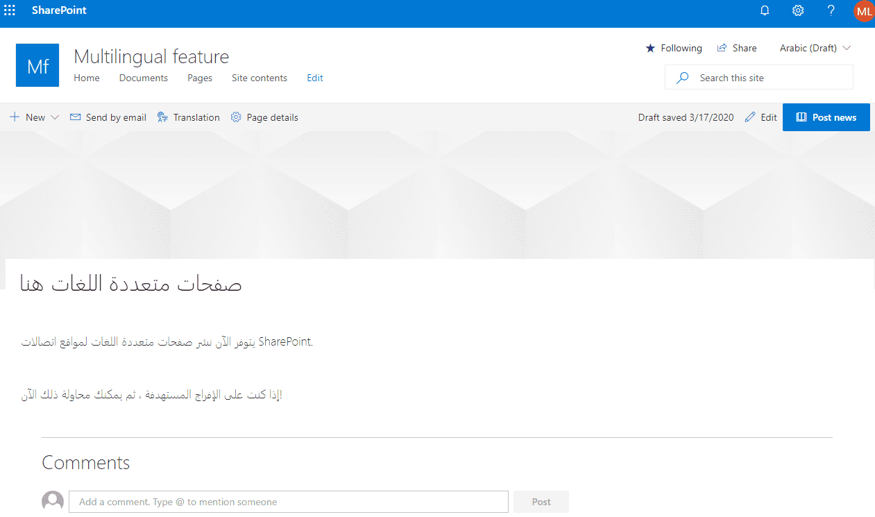Open the Arabic (Draft) language dropdown
875x517 pixels.
pyautogui.click(x=815, y=48)
